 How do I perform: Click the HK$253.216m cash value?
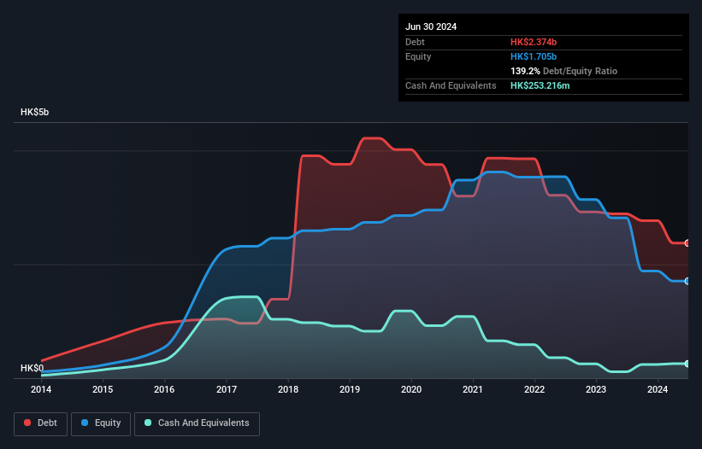click(540, 85)
